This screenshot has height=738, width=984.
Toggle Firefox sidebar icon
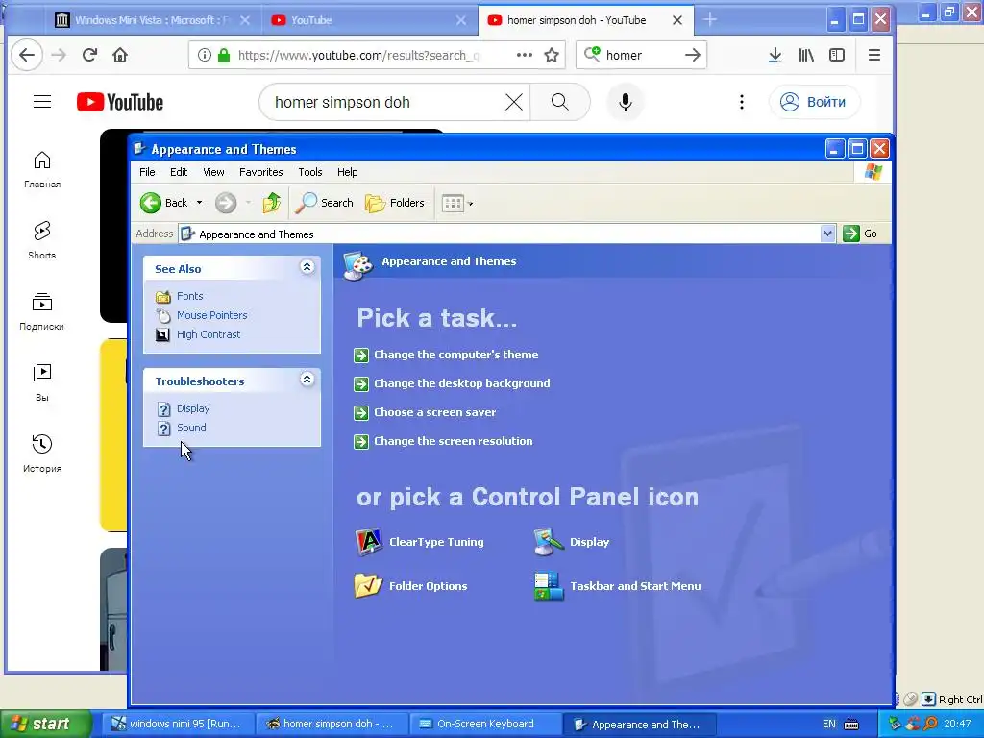(837, 55)
